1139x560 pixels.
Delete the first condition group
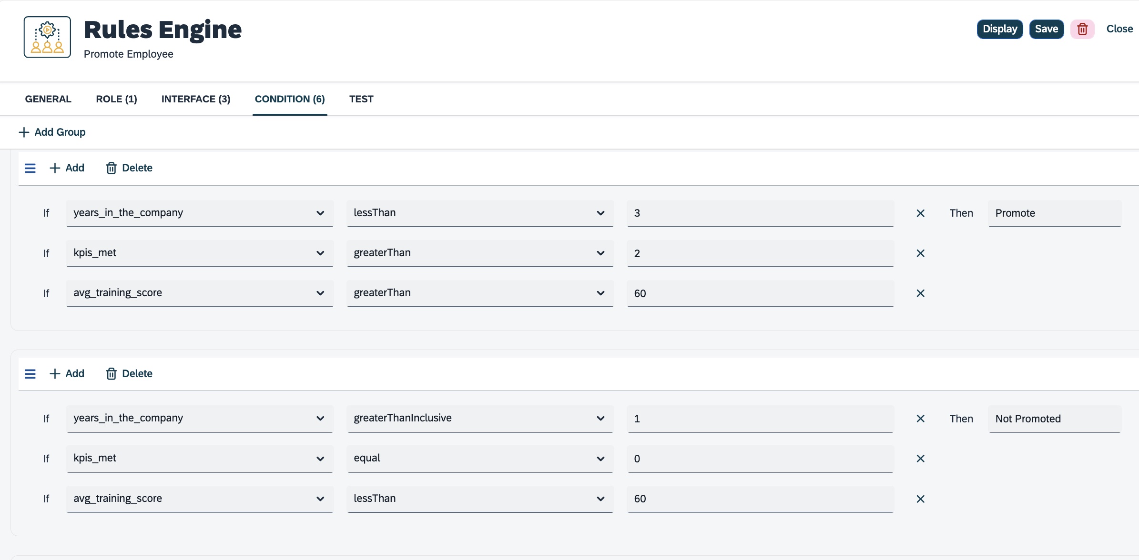[129, 168]
